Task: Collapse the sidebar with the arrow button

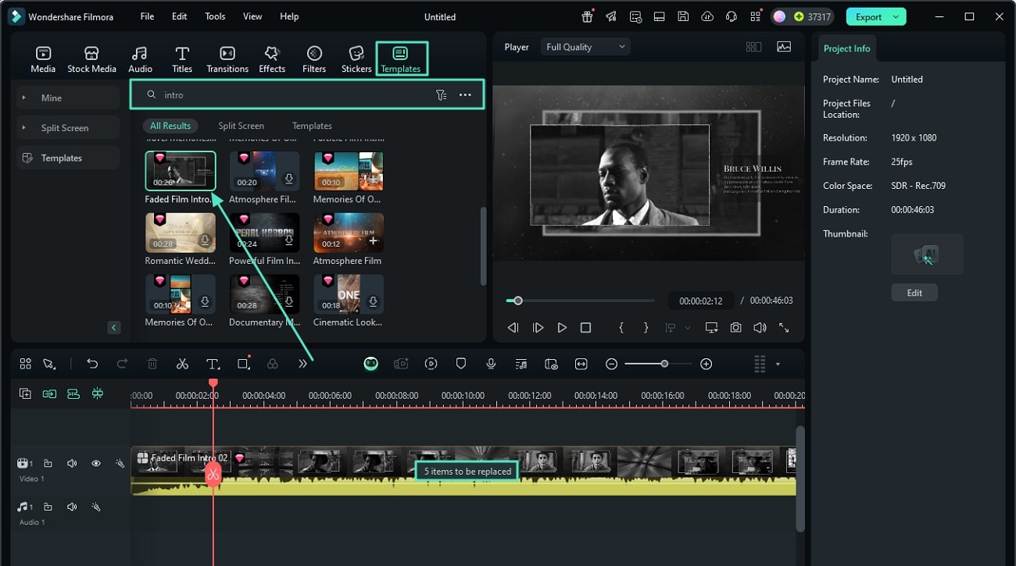Action: pos(114,328)
